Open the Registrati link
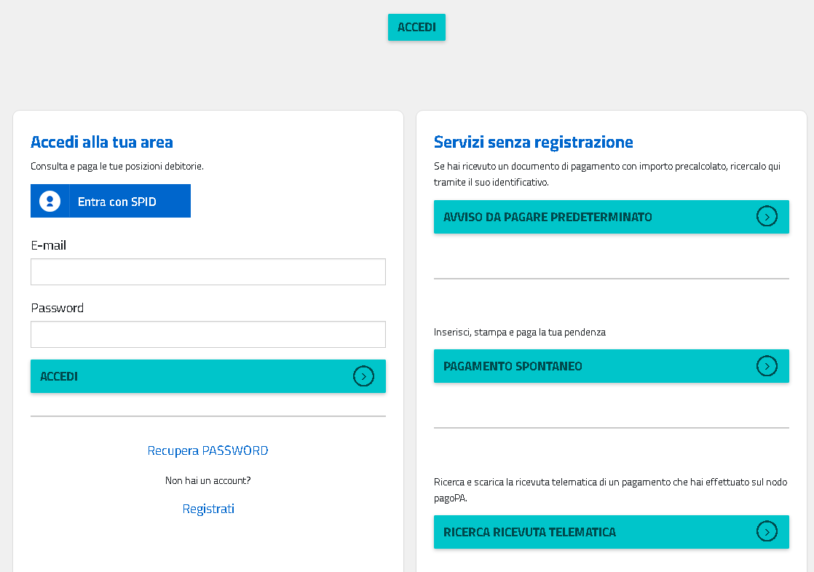Viewport: 814px width, 572px height. click(208, 509)
